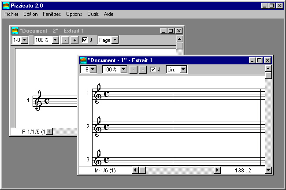Click the common time signature on staff 2, Document 1
The height and width of the screenshot is (190, 286).
click(x=106, y=127)
